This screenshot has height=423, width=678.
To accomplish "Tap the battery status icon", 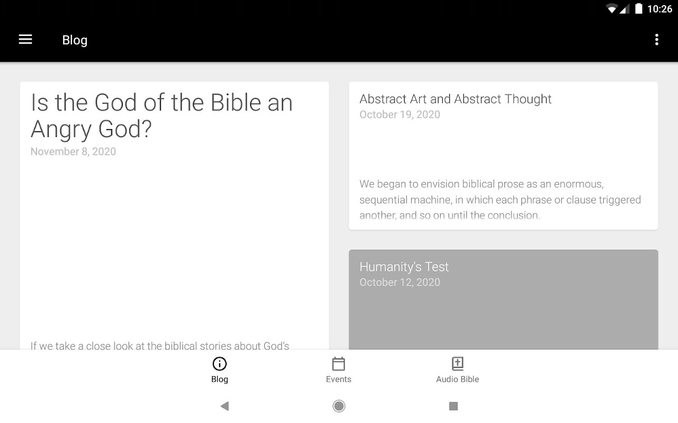I will (639, 9).
